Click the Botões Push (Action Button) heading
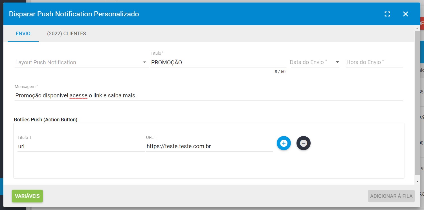The width and height of the screenshot is (424, 210). pos(46,120)
